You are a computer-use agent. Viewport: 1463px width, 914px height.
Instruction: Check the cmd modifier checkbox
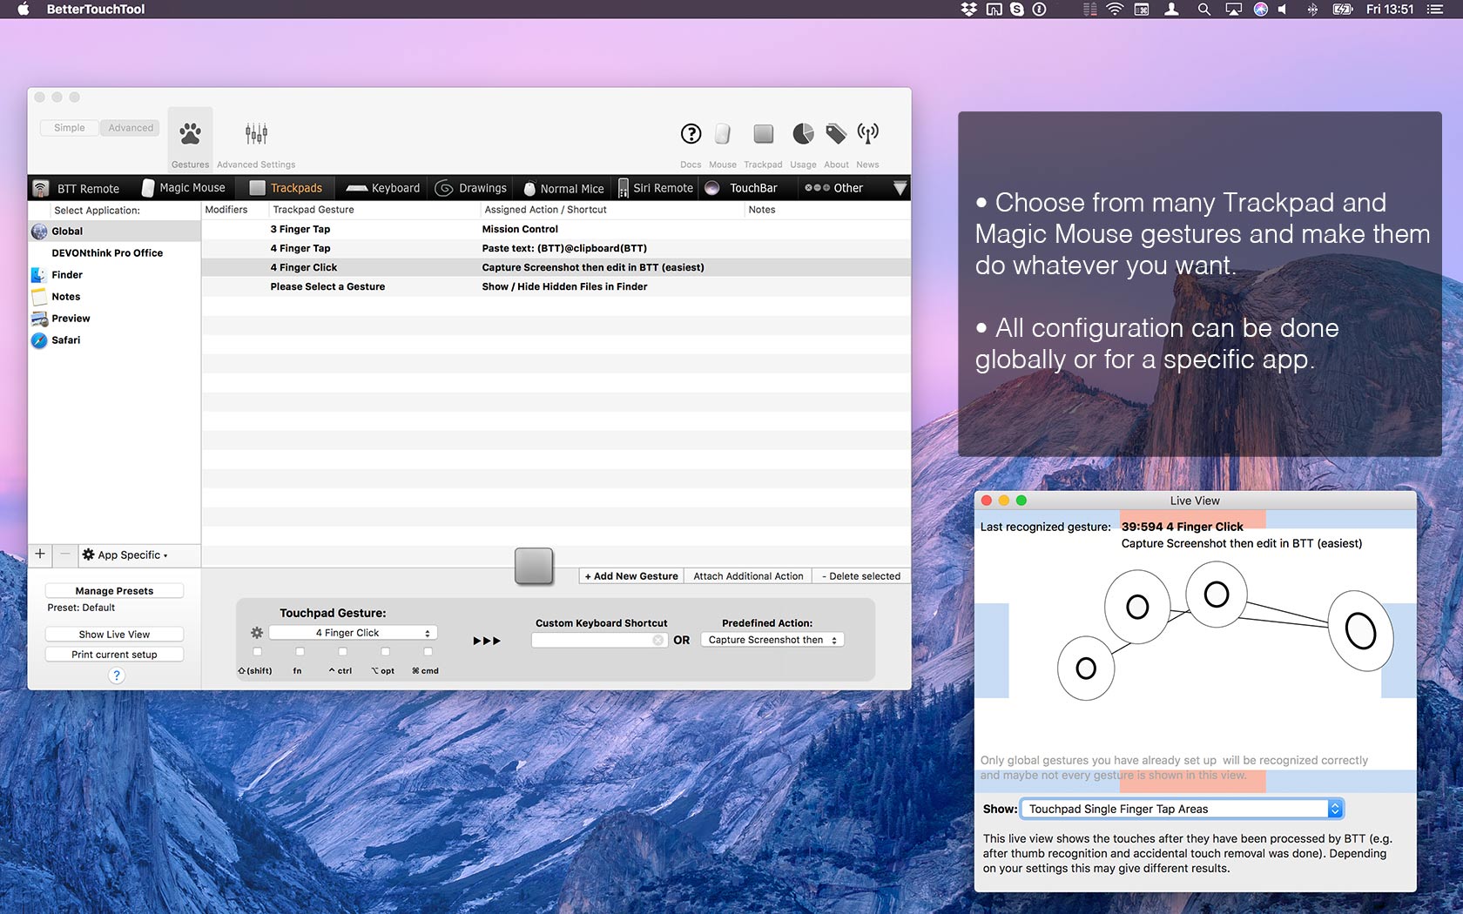tap(428, 652)
